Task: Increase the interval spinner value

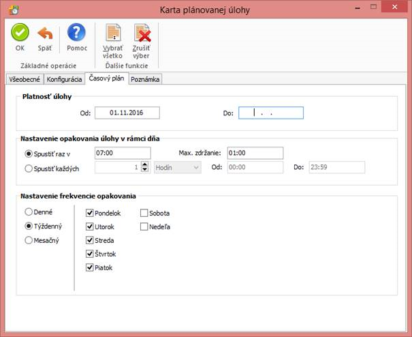Action: (x=145, y=164)
